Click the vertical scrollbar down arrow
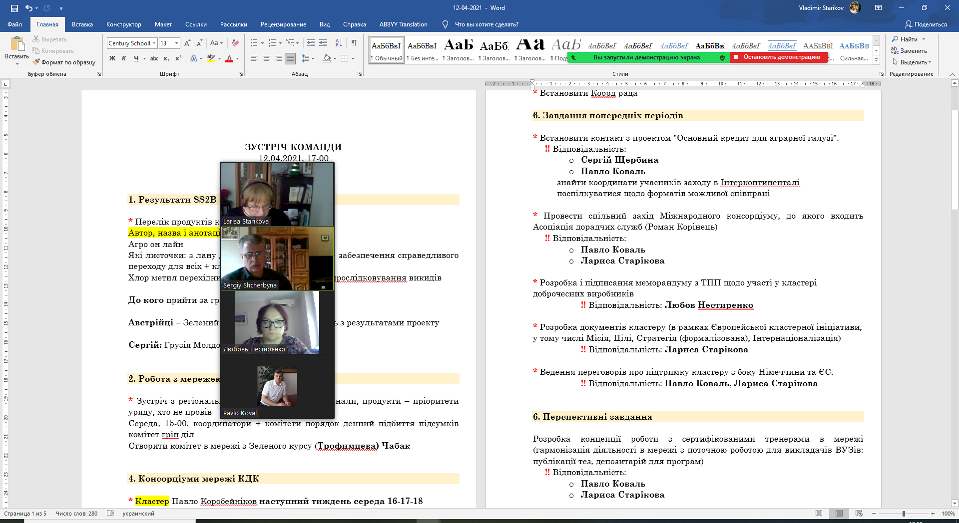Image resolution: width=959 pixels, height=523 pixels. [955, 504]
